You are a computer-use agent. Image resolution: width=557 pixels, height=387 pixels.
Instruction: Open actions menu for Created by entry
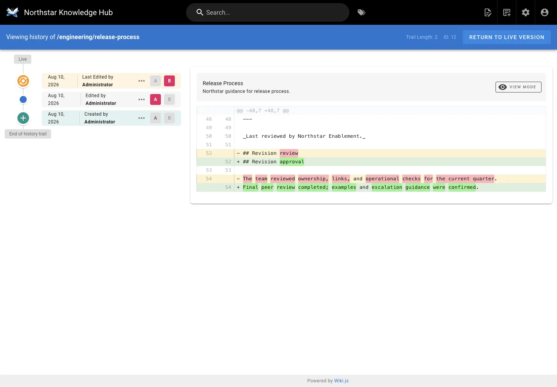142,118
